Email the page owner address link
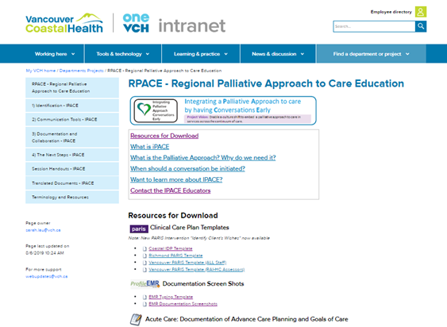The image size is (447, 327). 43,230
